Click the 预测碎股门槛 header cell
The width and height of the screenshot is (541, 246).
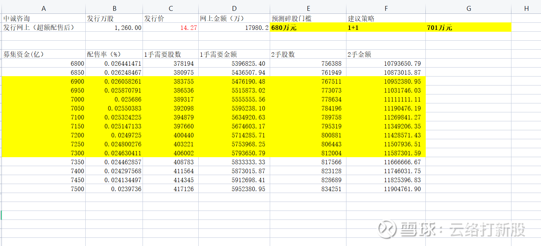[x=308, y=18]
